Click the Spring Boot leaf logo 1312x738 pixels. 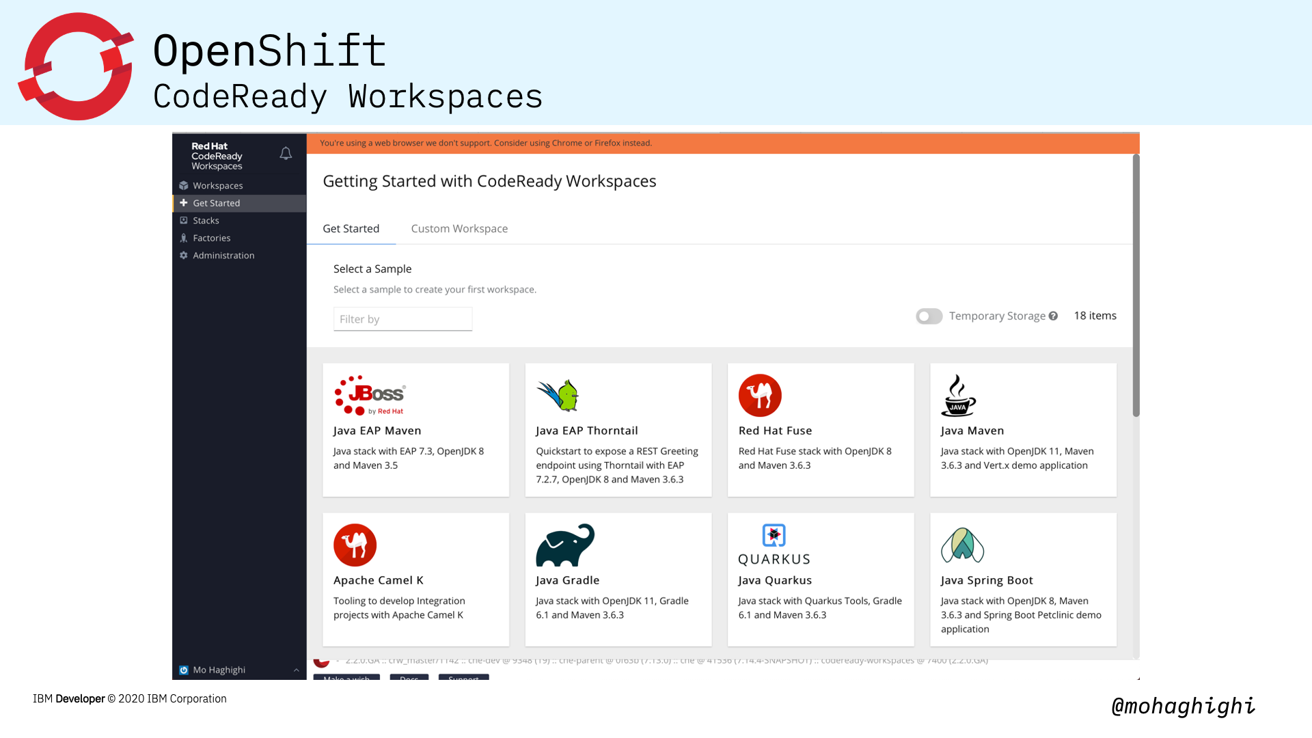pos(962,545)
